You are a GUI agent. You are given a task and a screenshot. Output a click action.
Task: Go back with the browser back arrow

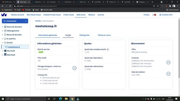pos(3,6)
